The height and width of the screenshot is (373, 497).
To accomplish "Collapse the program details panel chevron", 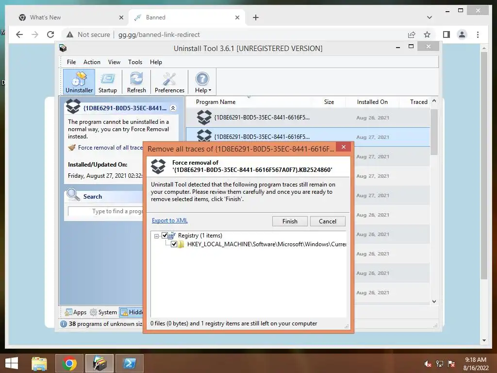I will (173, 108).
